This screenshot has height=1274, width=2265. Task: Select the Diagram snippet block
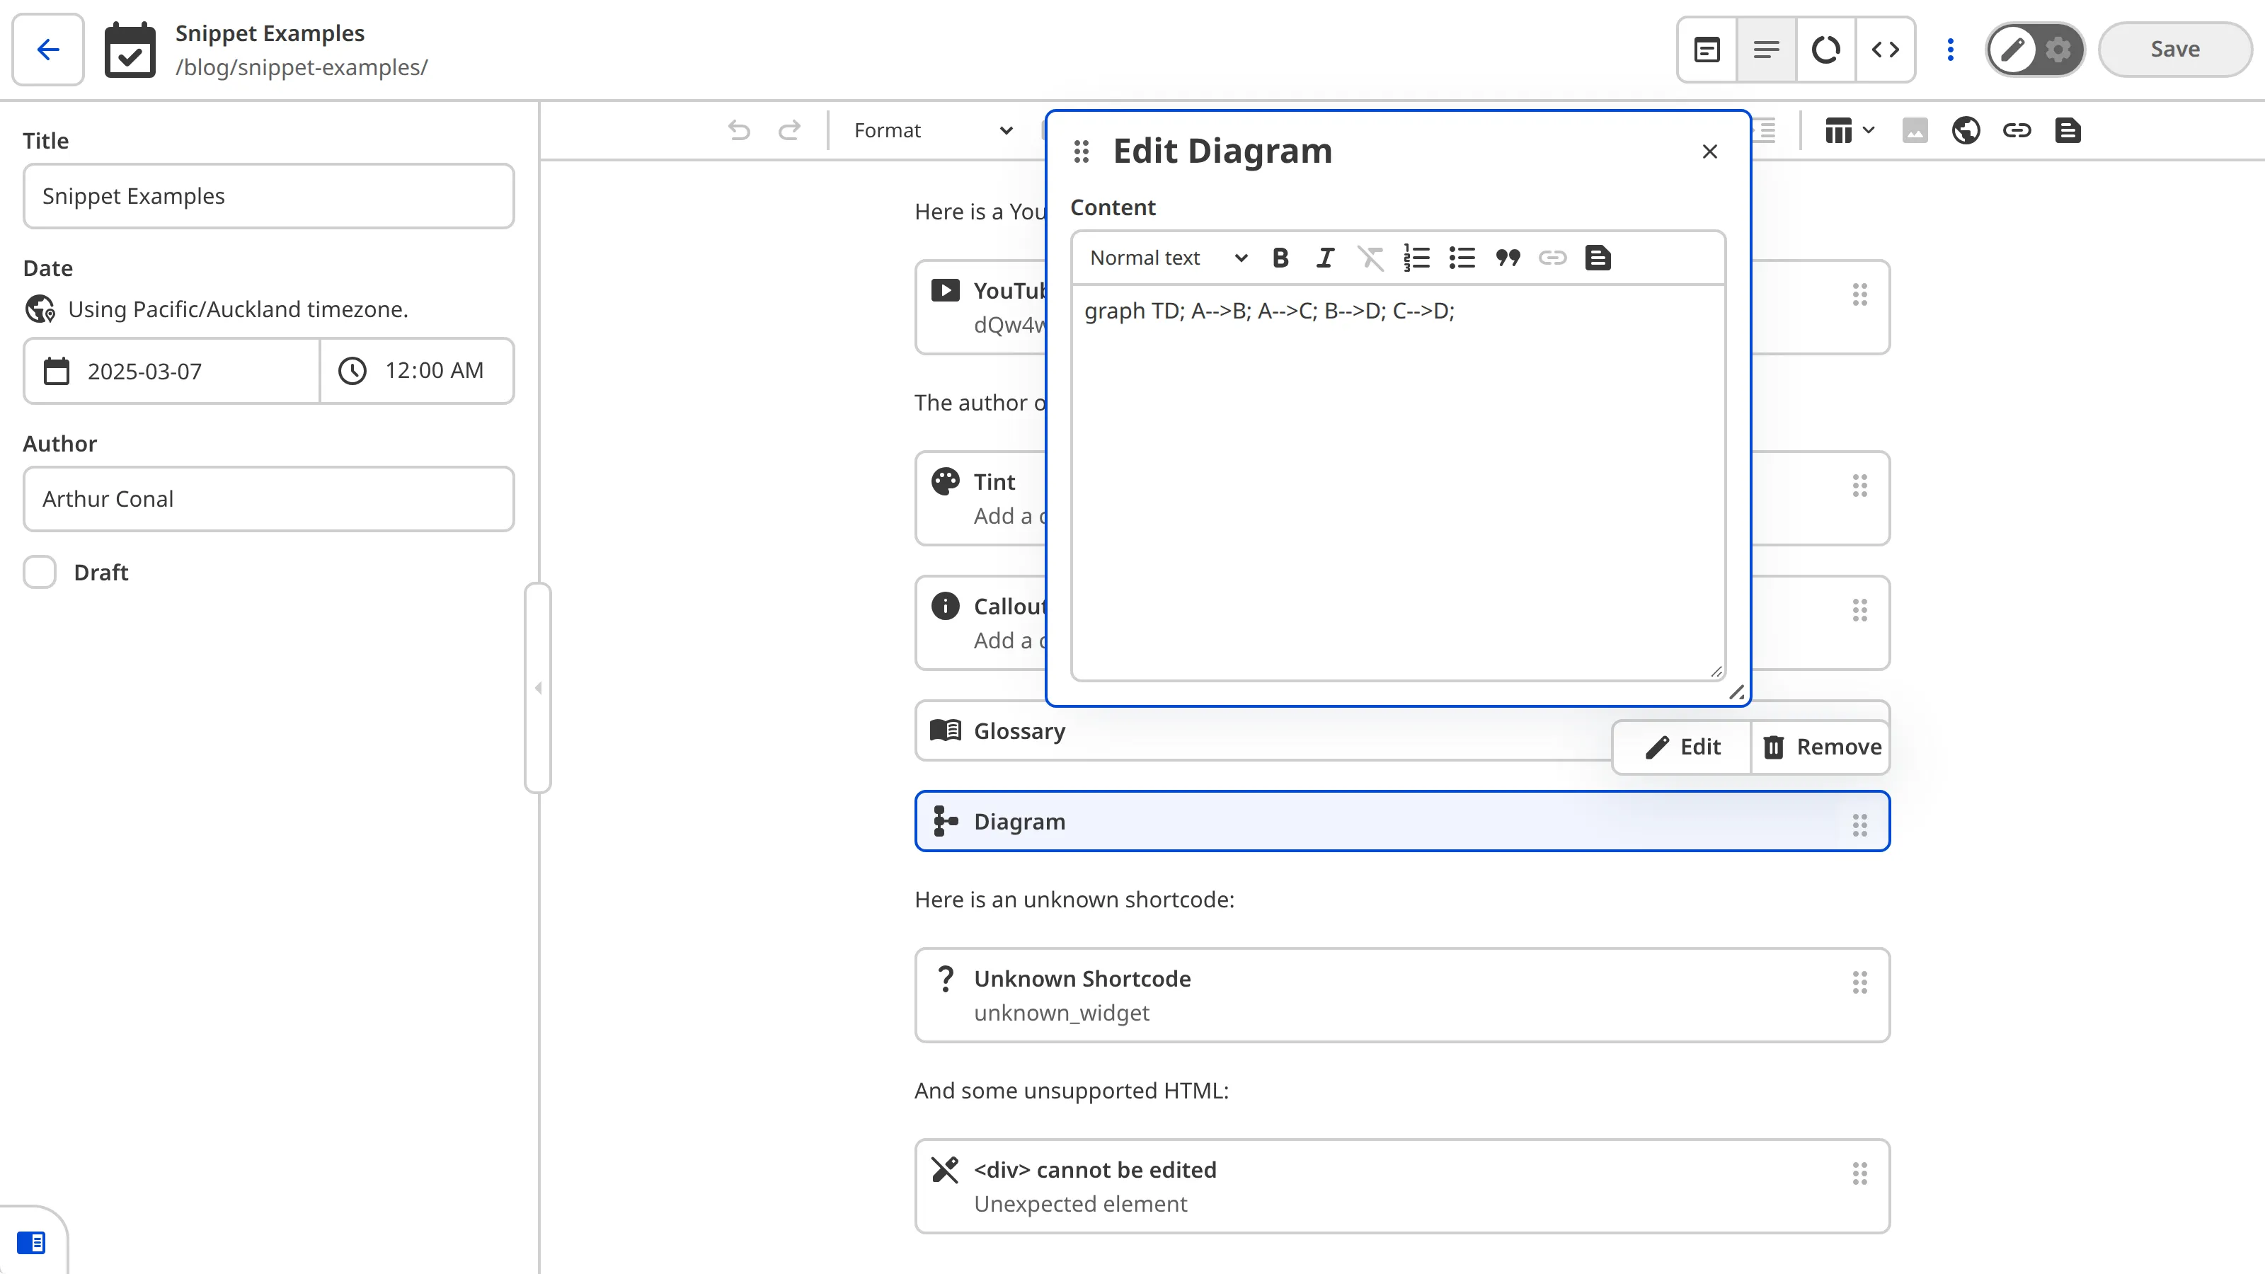coord(1401,821)
